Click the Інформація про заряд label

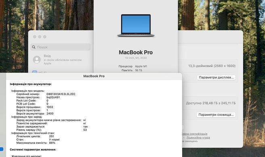tap(27, 117)
